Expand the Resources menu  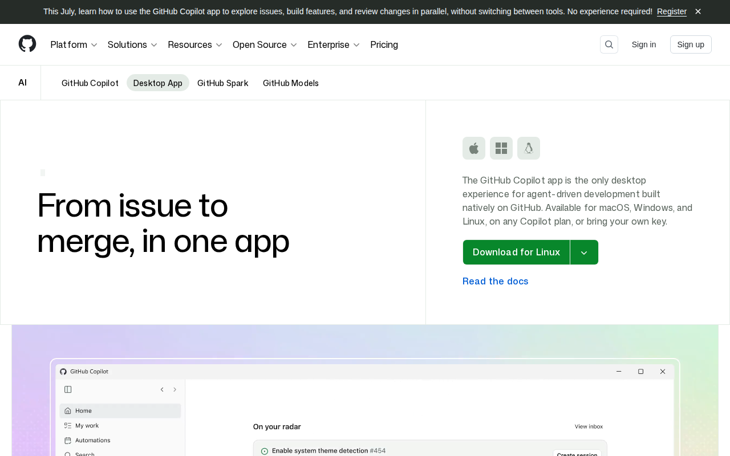click(195, 44)
